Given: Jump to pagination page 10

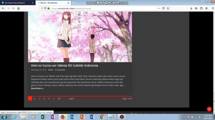Looking at the screenshot, I should click(x=59, y=99).
